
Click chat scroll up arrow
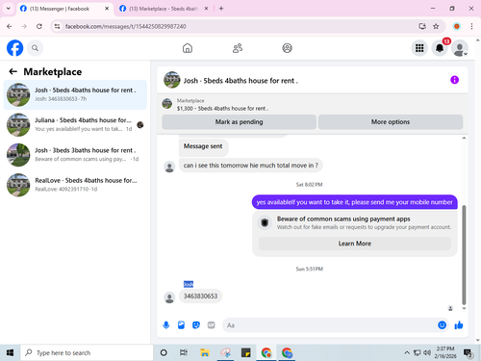464,138
